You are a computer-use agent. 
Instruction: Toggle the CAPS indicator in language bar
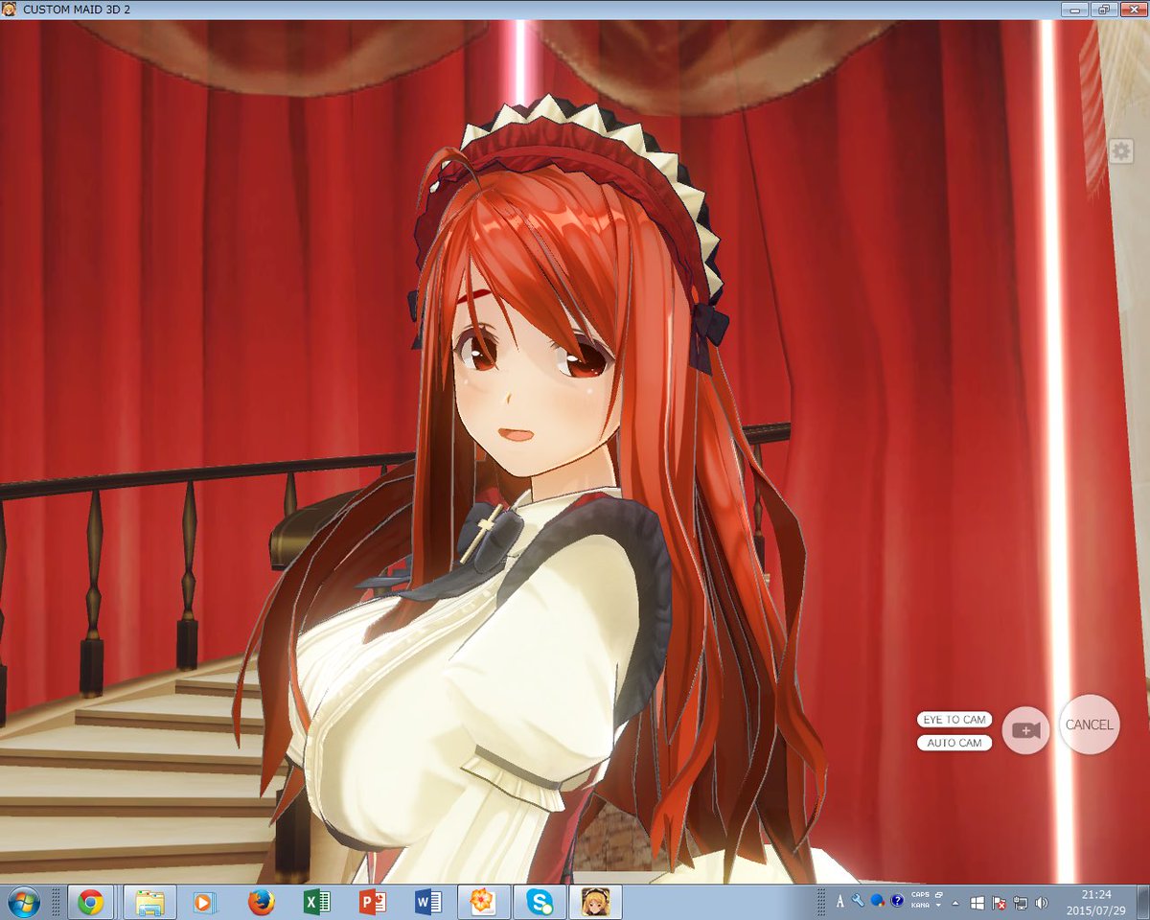920,895
